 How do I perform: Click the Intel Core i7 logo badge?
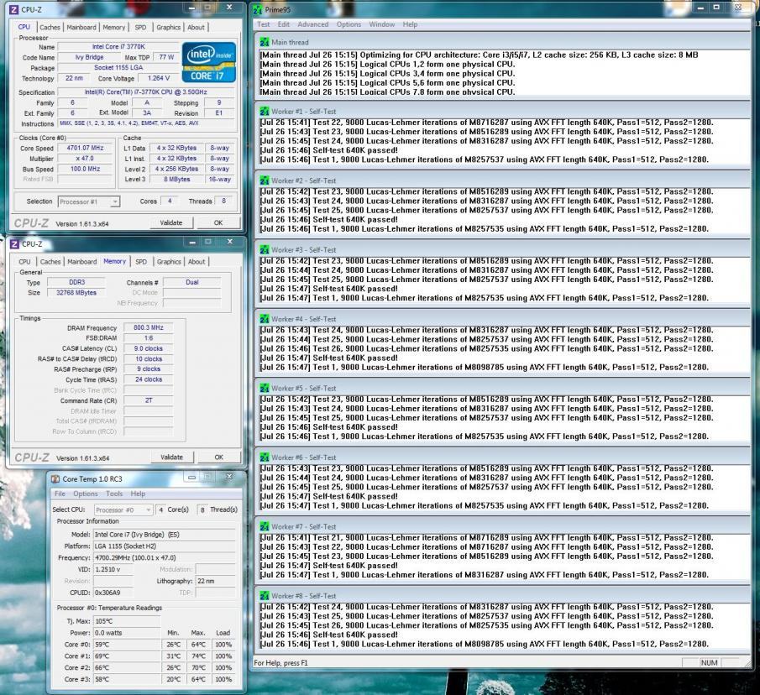point(209,62)
